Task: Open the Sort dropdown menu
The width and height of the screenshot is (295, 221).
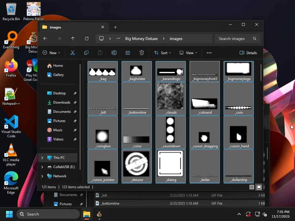Action: [162, 53]
